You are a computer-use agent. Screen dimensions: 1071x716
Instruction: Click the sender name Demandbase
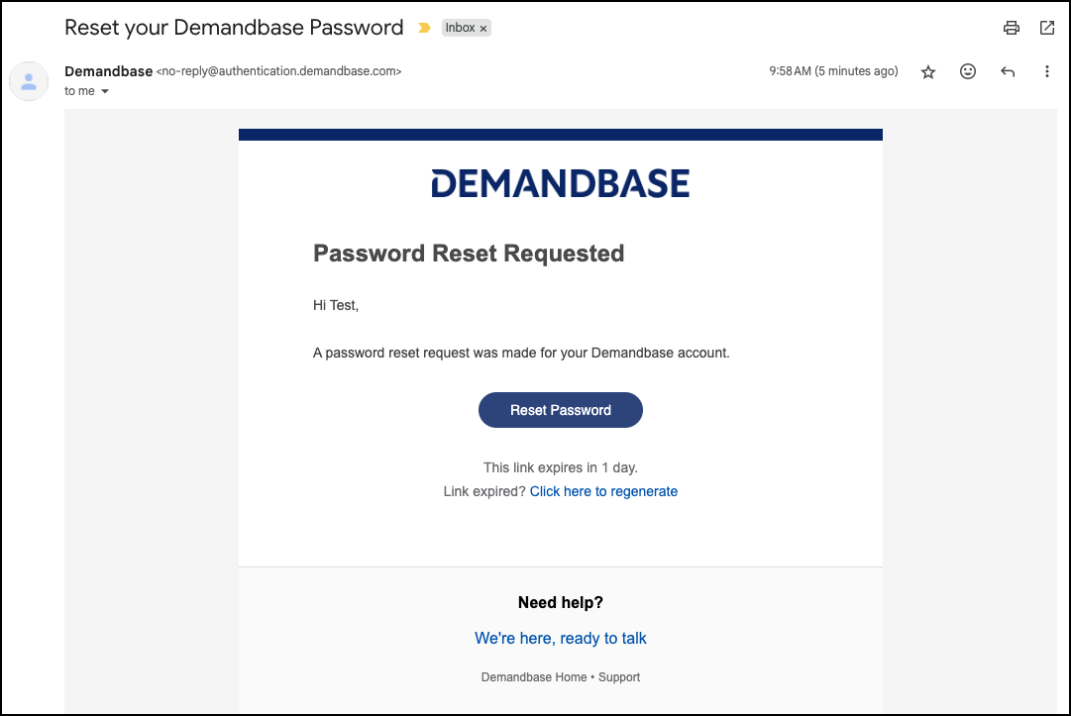(x=109, y=71)
